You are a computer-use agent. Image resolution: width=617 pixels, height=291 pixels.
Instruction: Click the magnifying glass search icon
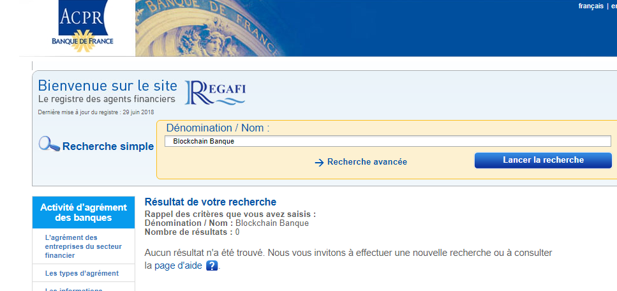(x=49, y=145)
